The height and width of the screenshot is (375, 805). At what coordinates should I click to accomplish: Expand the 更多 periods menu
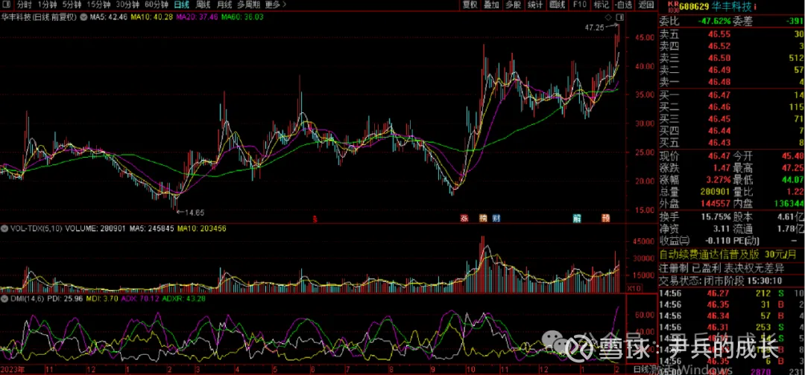pyautogui.click(x=273, y=4)
